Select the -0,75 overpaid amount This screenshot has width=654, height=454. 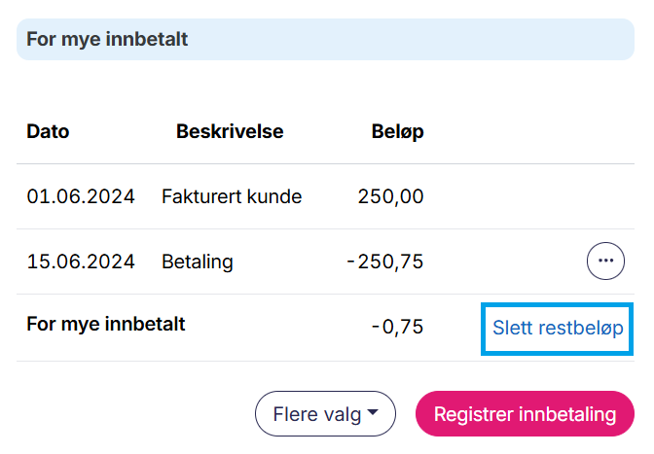click(397, 327)
